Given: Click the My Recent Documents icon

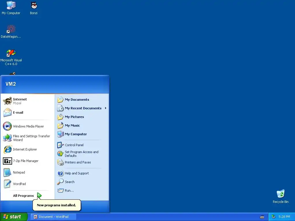Looking at the screenshot, I should point(60,108).
